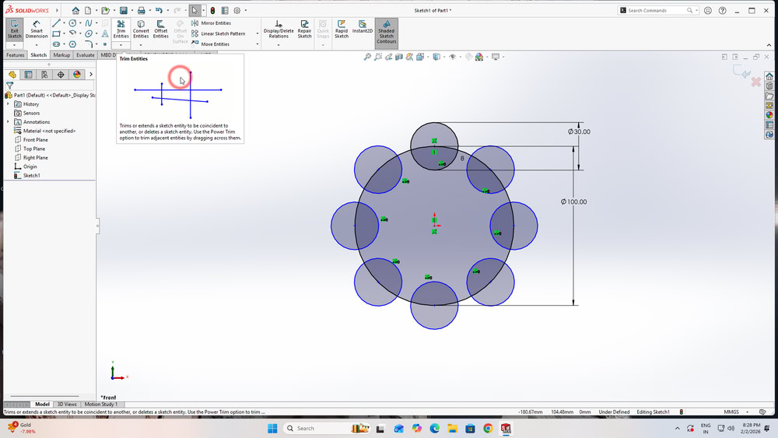The width and height of the screenshot is (778, 438).
Task: Click Zoom to Fit icon
Action: 367,57
